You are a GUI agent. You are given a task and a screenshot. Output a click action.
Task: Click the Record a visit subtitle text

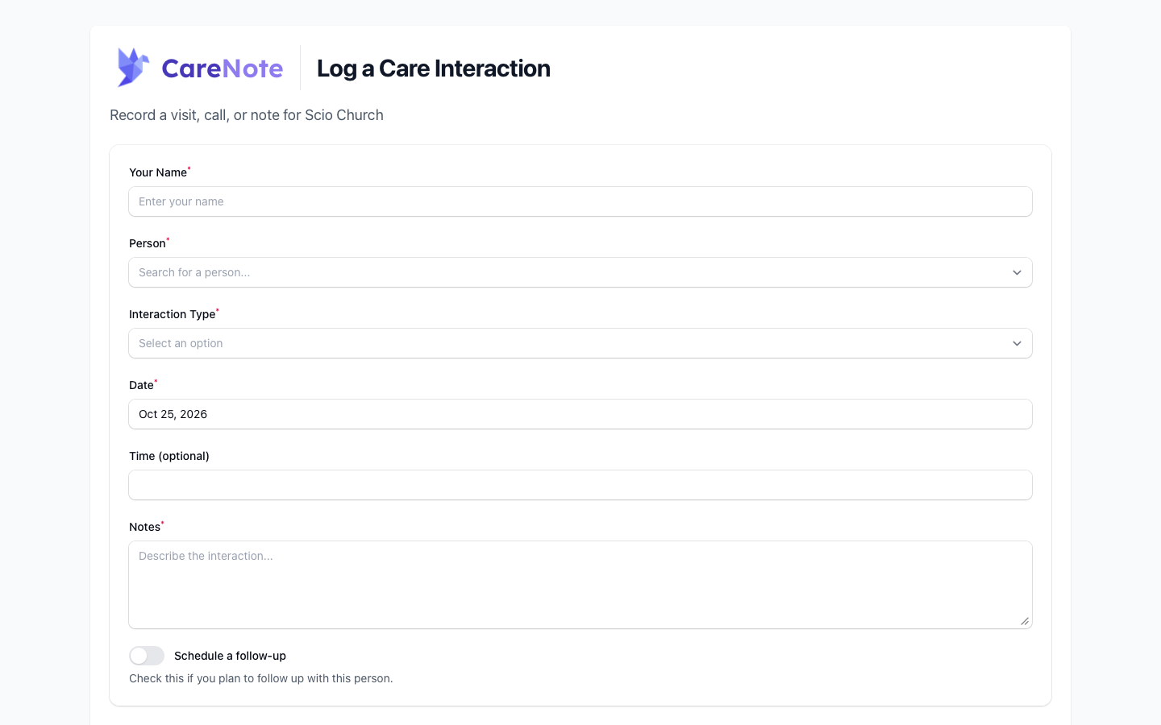(x=247, y=115)
